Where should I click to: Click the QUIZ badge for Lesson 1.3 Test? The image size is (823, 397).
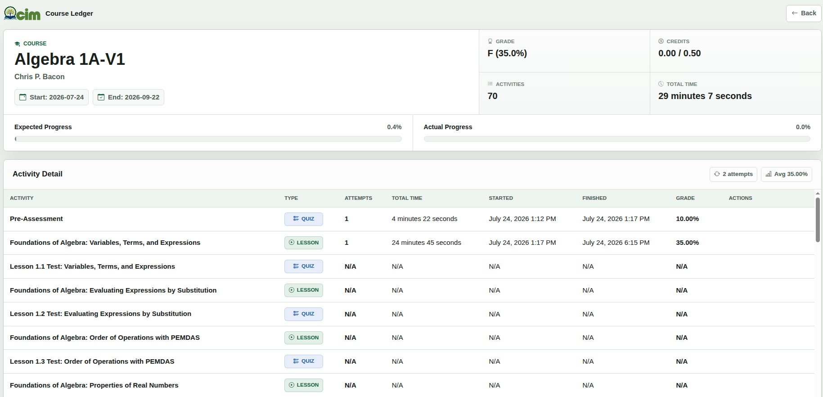[303, 361]
